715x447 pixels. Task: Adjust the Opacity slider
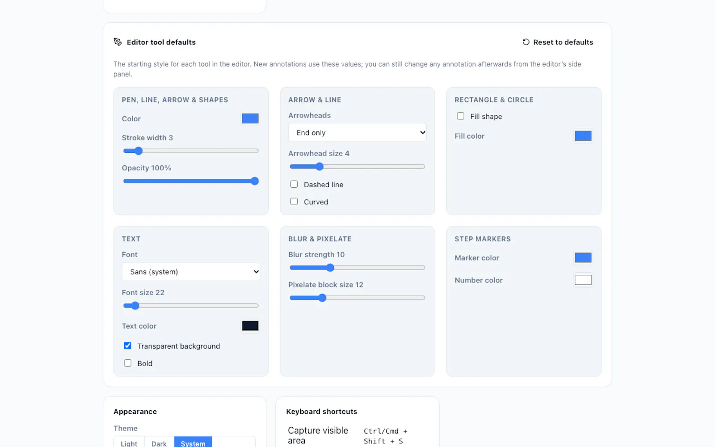[191, 181]
